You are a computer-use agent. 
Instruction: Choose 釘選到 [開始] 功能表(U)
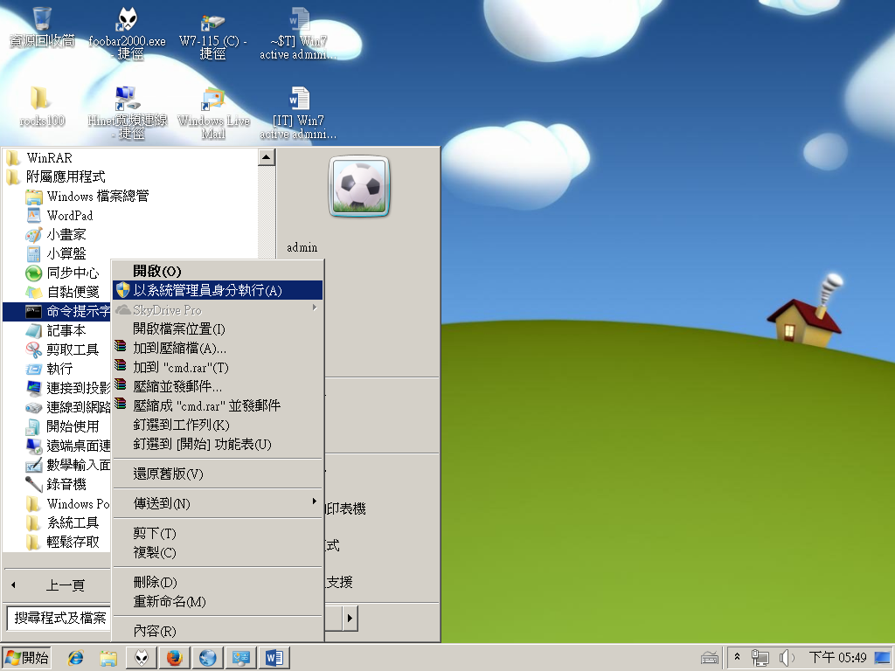point(218,445)
